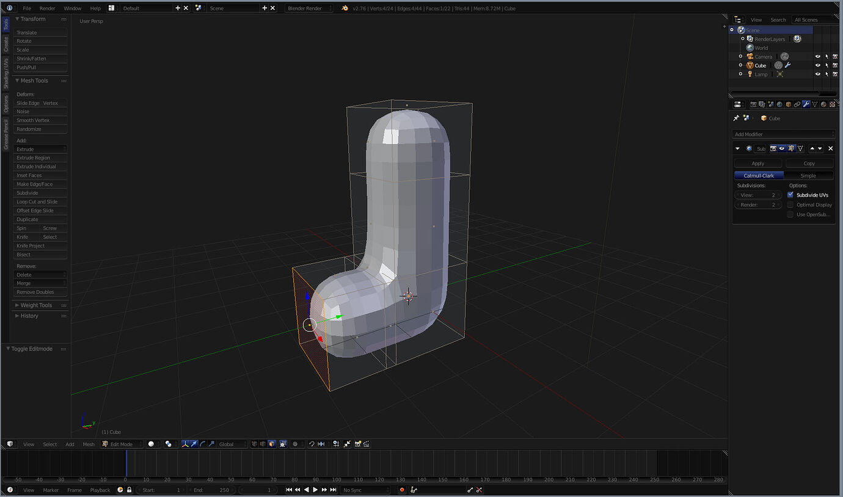Open the modifiers tab wrench icon

[806, 104]
